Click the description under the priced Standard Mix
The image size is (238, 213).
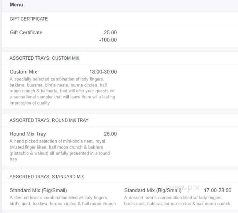pyautogui.click(x=177, y=201)
